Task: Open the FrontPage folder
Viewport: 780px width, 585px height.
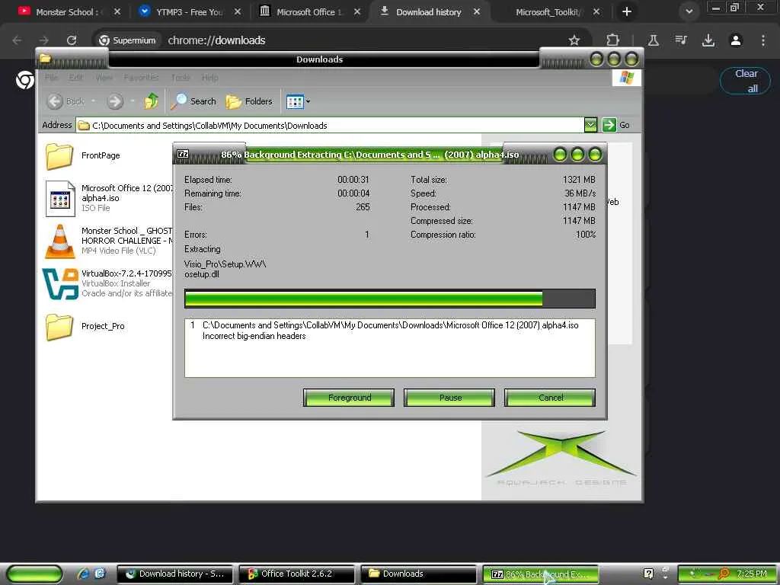Action: point(59,155)
